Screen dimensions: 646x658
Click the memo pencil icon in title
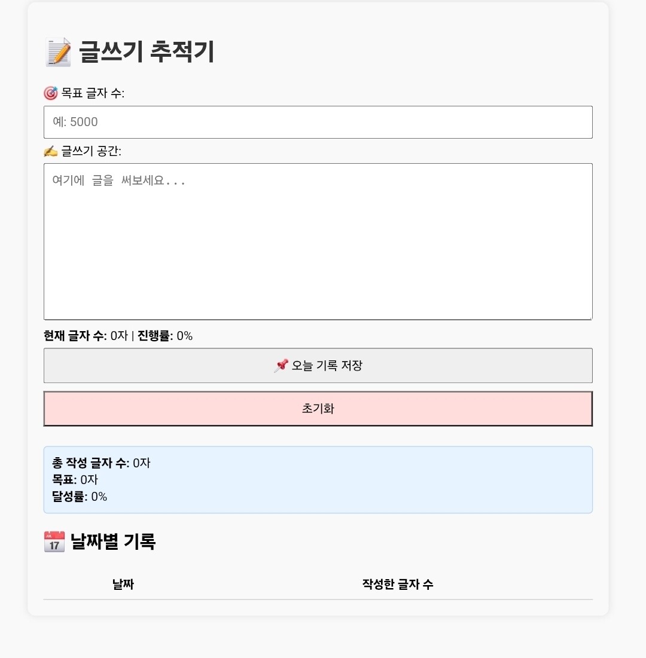click(x=59, y=52)
